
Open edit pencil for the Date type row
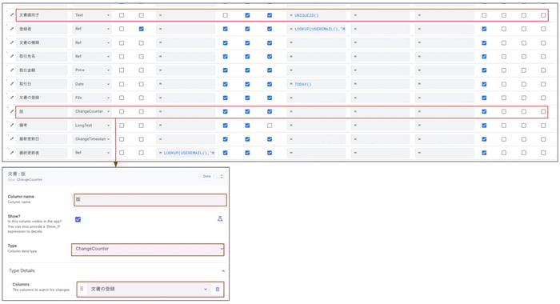click(x=12, y=84)
